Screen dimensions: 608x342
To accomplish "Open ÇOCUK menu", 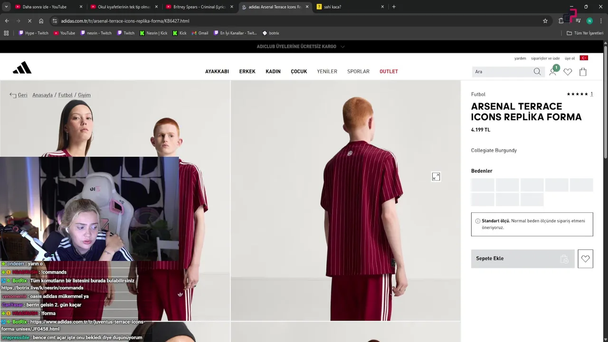I will click(x=299, y=72).
